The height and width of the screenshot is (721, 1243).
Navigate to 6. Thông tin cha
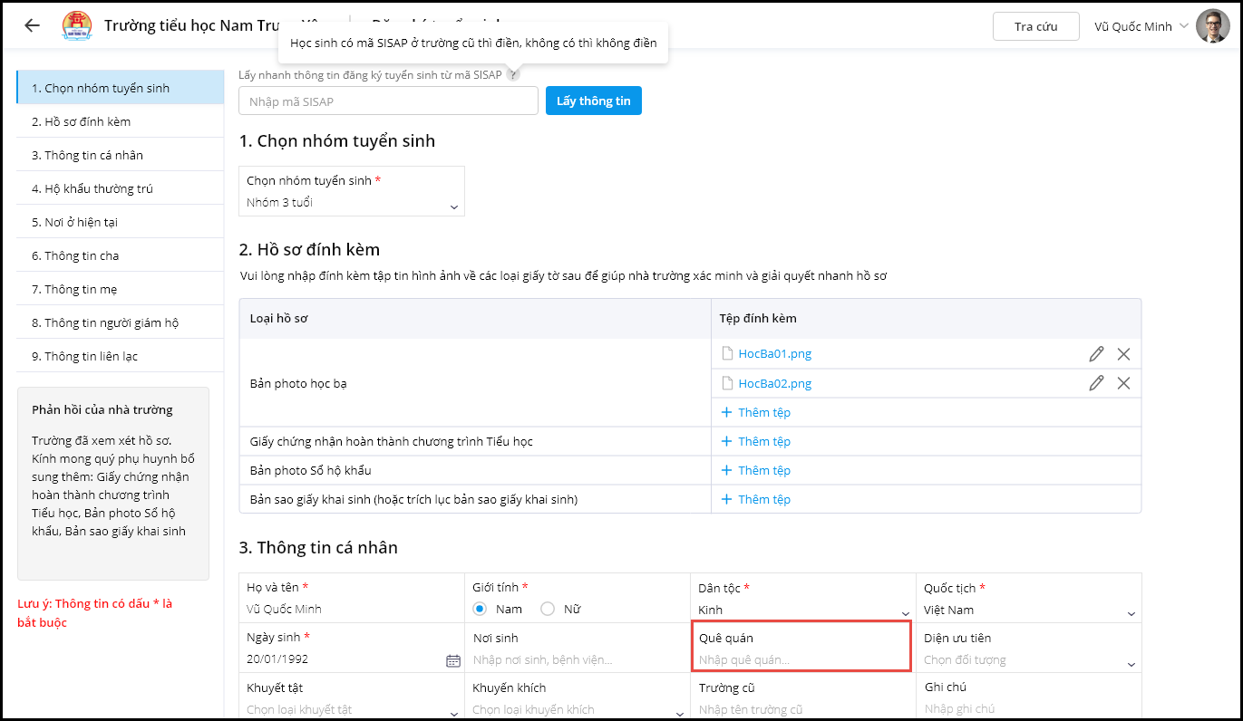click(75, 255)
